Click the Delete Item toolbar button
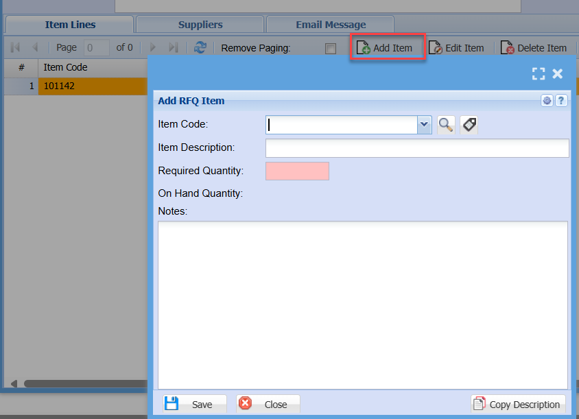The width and height of the screenshot is (579, 419). pyautogui.click(x=534, y=48)
